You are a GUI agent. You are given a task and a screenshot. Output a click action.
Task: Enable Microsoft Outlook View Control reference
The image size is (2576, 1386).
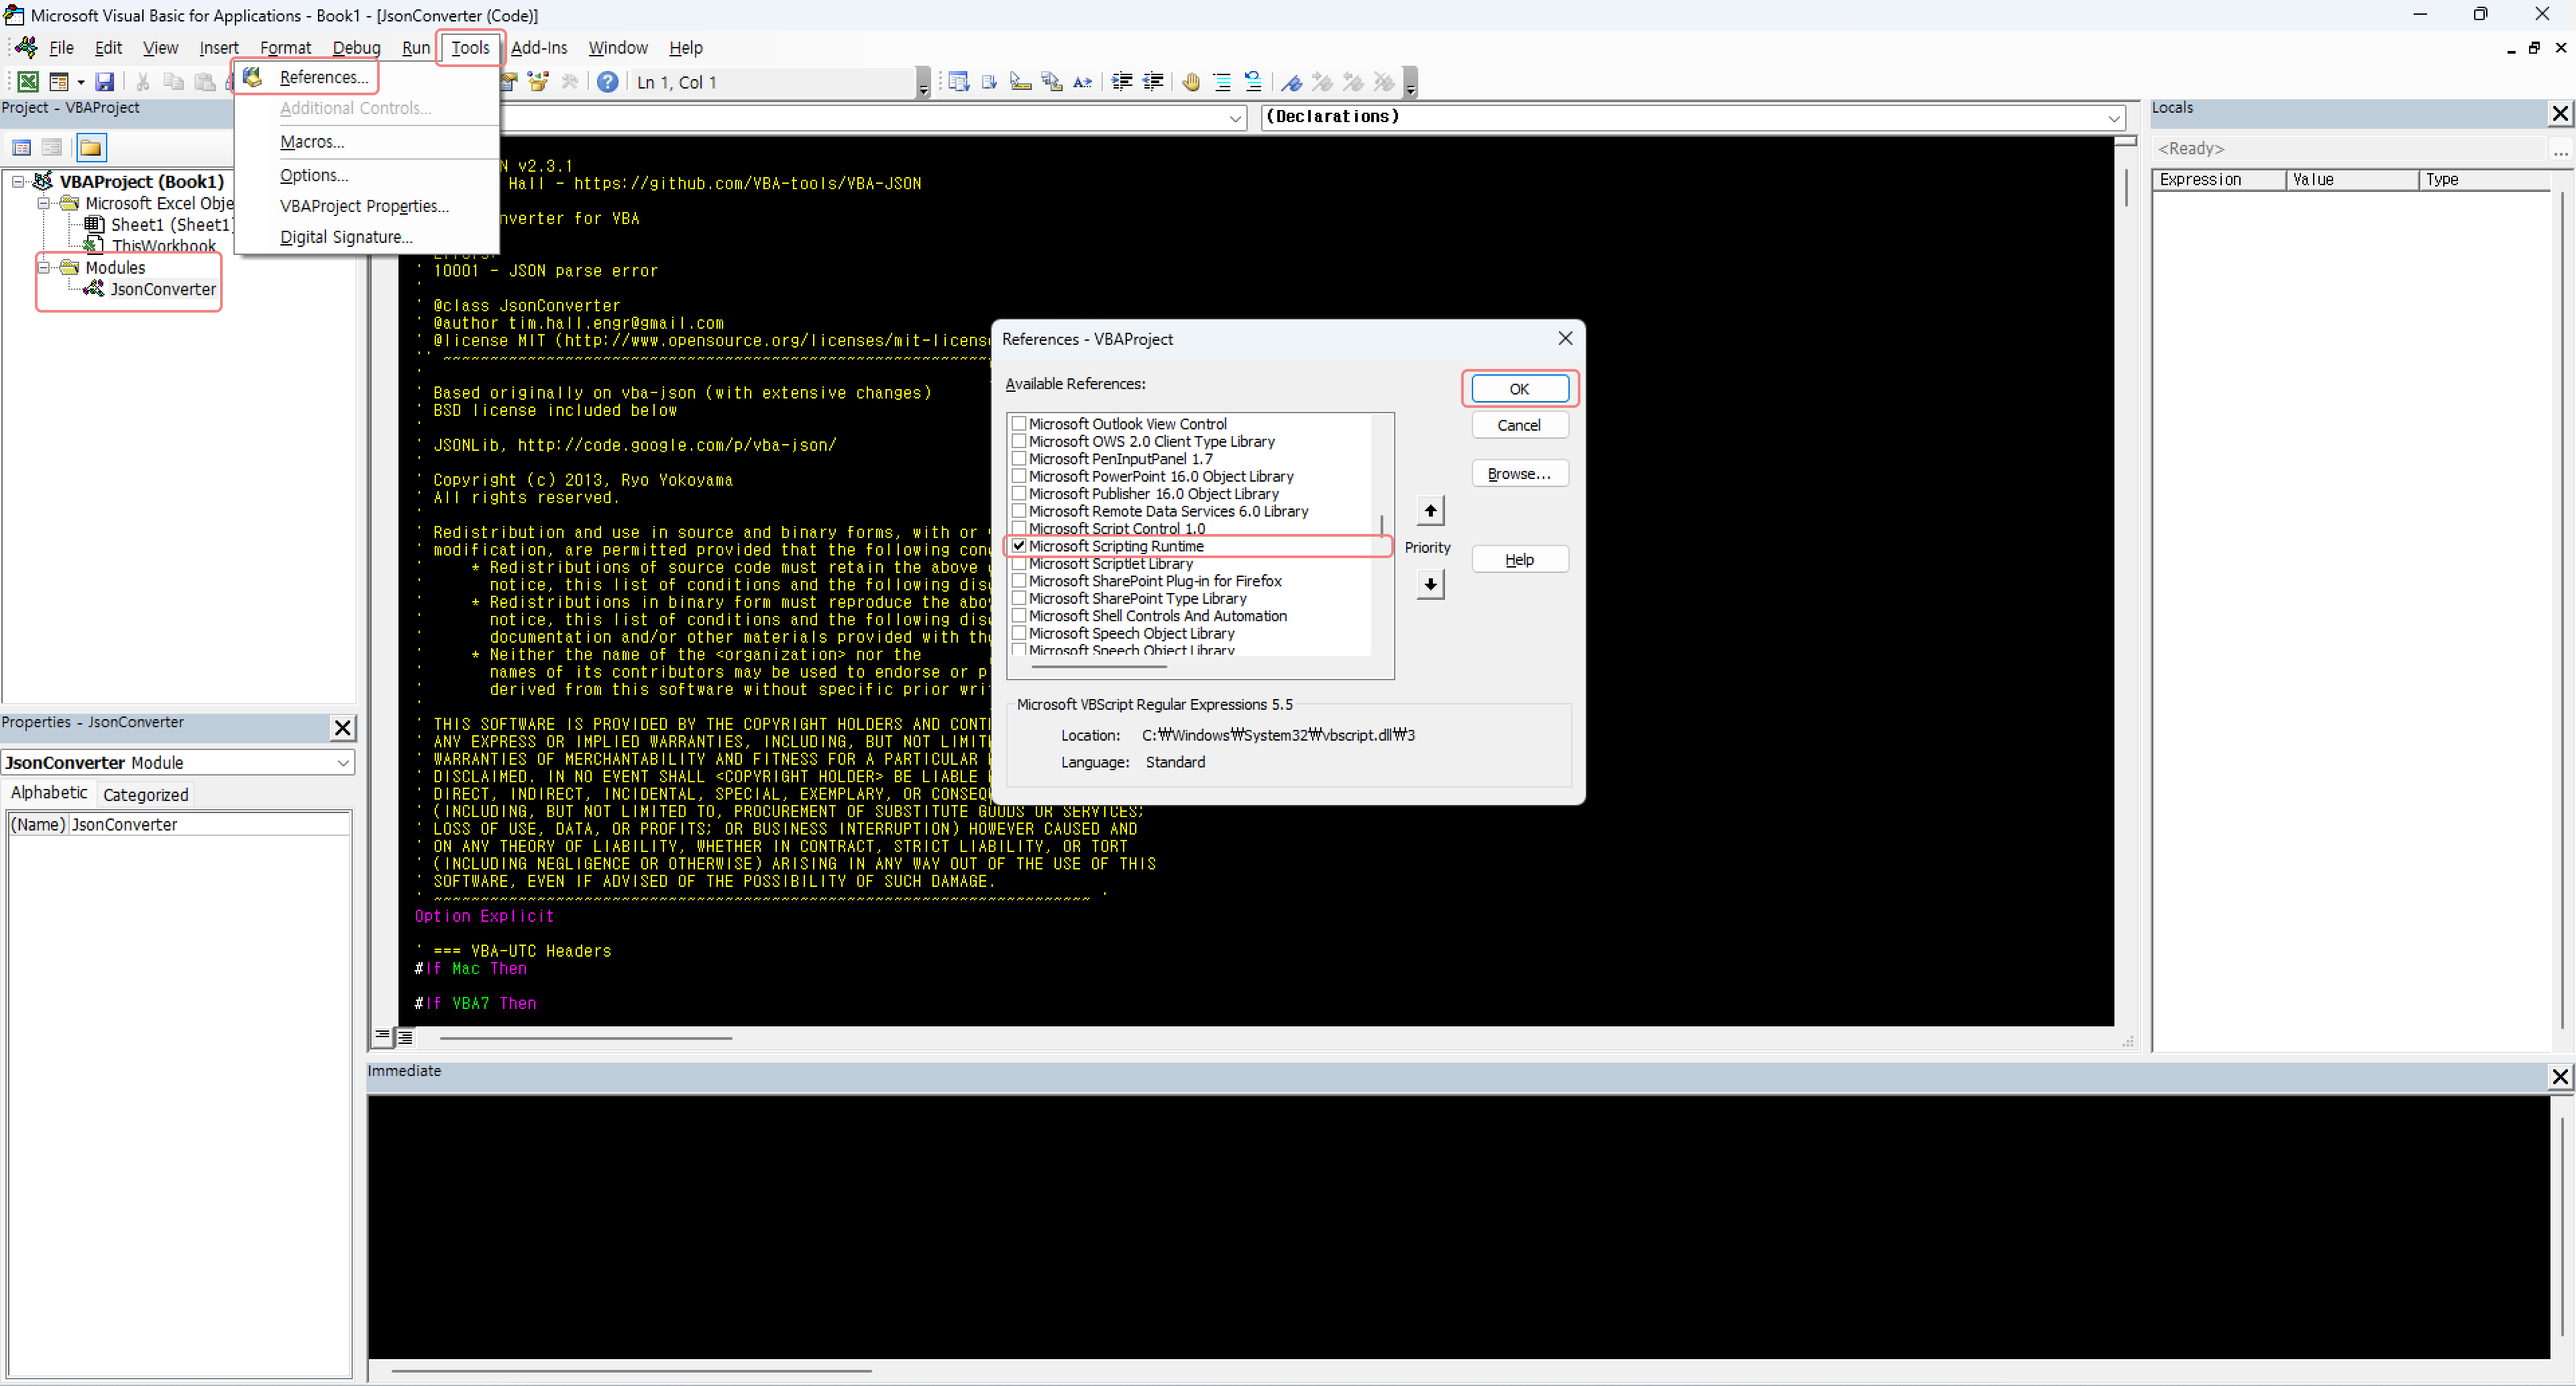point(1019,424)
